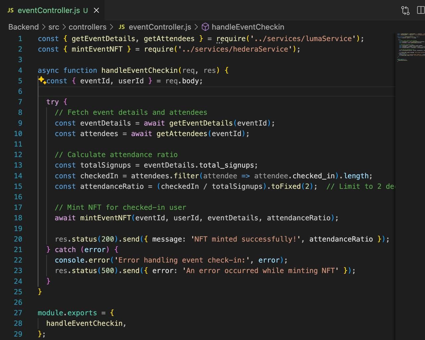Click the 'Limit to 2' trailing comment

pyautogui.click(x=360, y=186)
